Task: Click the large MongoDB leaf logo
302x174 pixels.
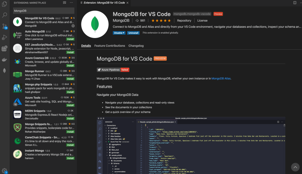Action: pyautogui.click(x=95, y=24)
